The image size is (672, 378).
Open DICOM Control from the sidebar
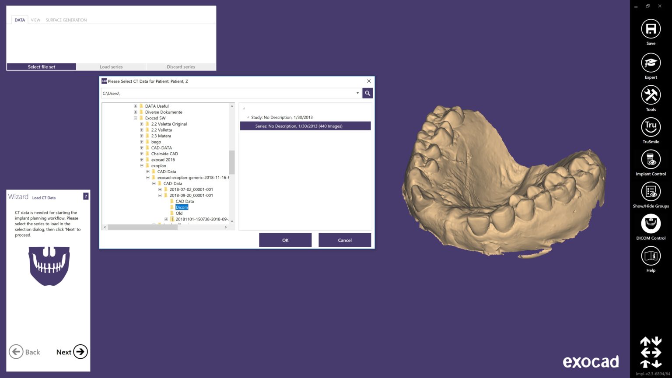651,224
